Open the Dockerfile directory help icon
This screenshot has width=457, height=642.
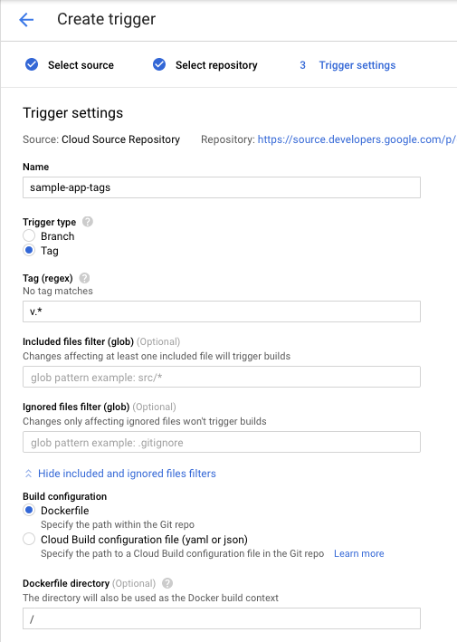[x=167, y=583]
